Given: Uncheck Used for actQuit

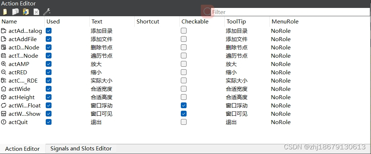Looking at the screenshot, I should coord(49,122).
